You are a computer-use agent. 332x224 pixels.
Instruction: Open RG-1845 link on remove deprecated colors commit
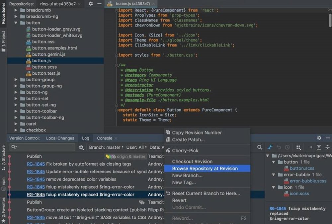36,179
